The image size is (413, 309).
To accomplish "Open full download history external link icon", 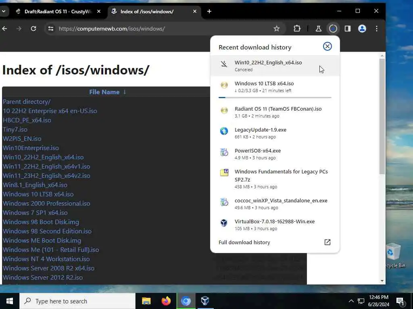I will 327,242.
